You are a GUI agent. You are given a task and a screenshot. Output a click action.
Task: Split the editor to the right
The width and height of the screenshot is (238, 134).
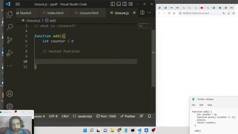(142, 13)
